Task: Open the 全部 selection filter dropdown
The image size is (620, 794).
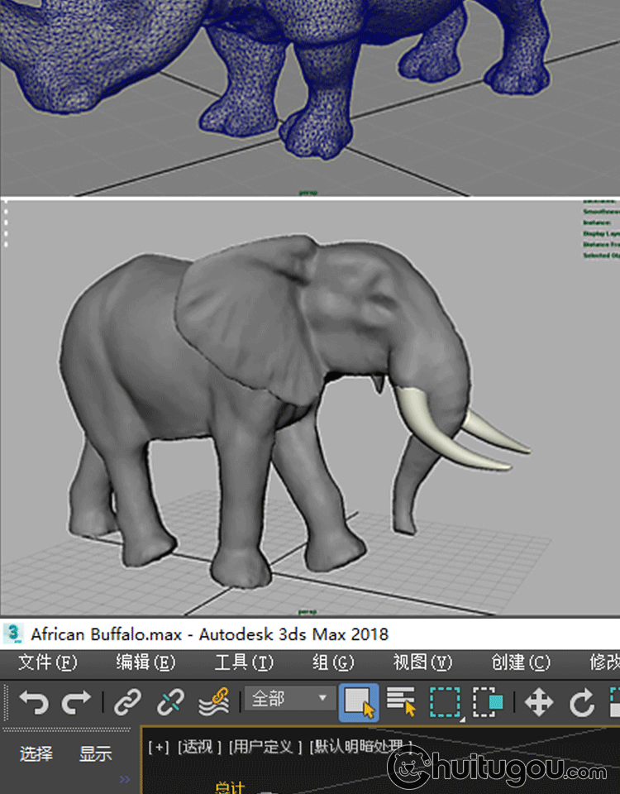Action: coord(289,699)
